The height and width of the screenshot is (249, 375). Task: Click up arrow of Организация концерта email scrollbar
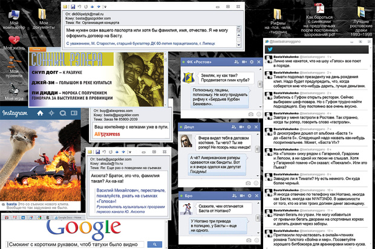(x=239, y=36)
